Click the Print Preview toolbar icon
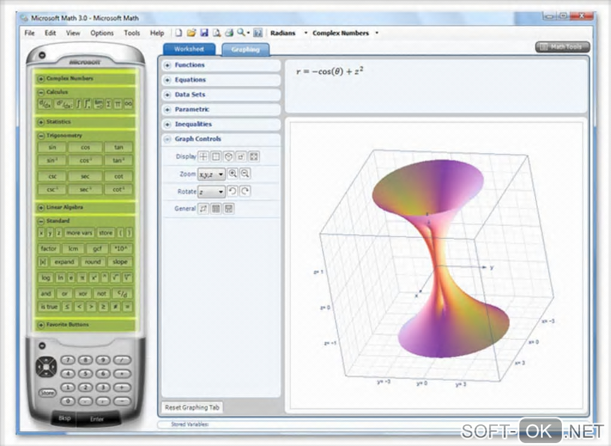This screenshot has height=446, width=611. [x=217, y=33]
